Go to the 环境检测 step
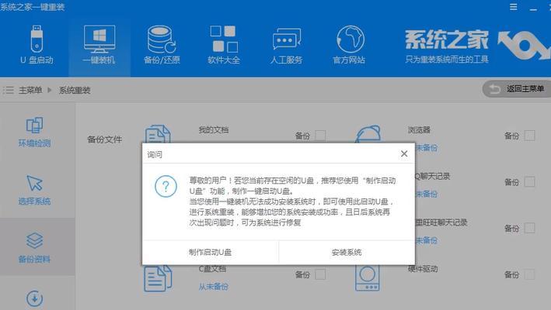The width and height of the screenshot is (551, 310). pos(34,132)
